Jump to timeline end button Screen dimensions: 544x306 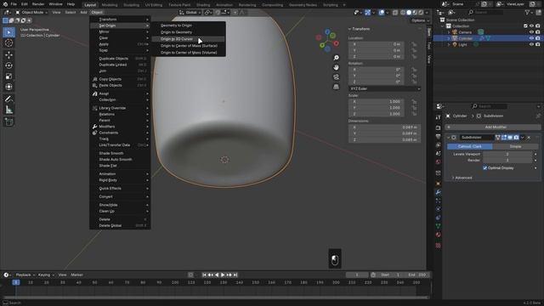[235, 275]
